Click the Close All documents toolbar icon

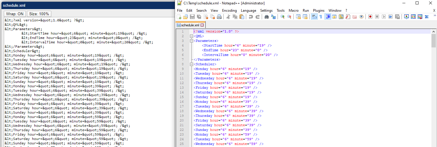point(212,17)
